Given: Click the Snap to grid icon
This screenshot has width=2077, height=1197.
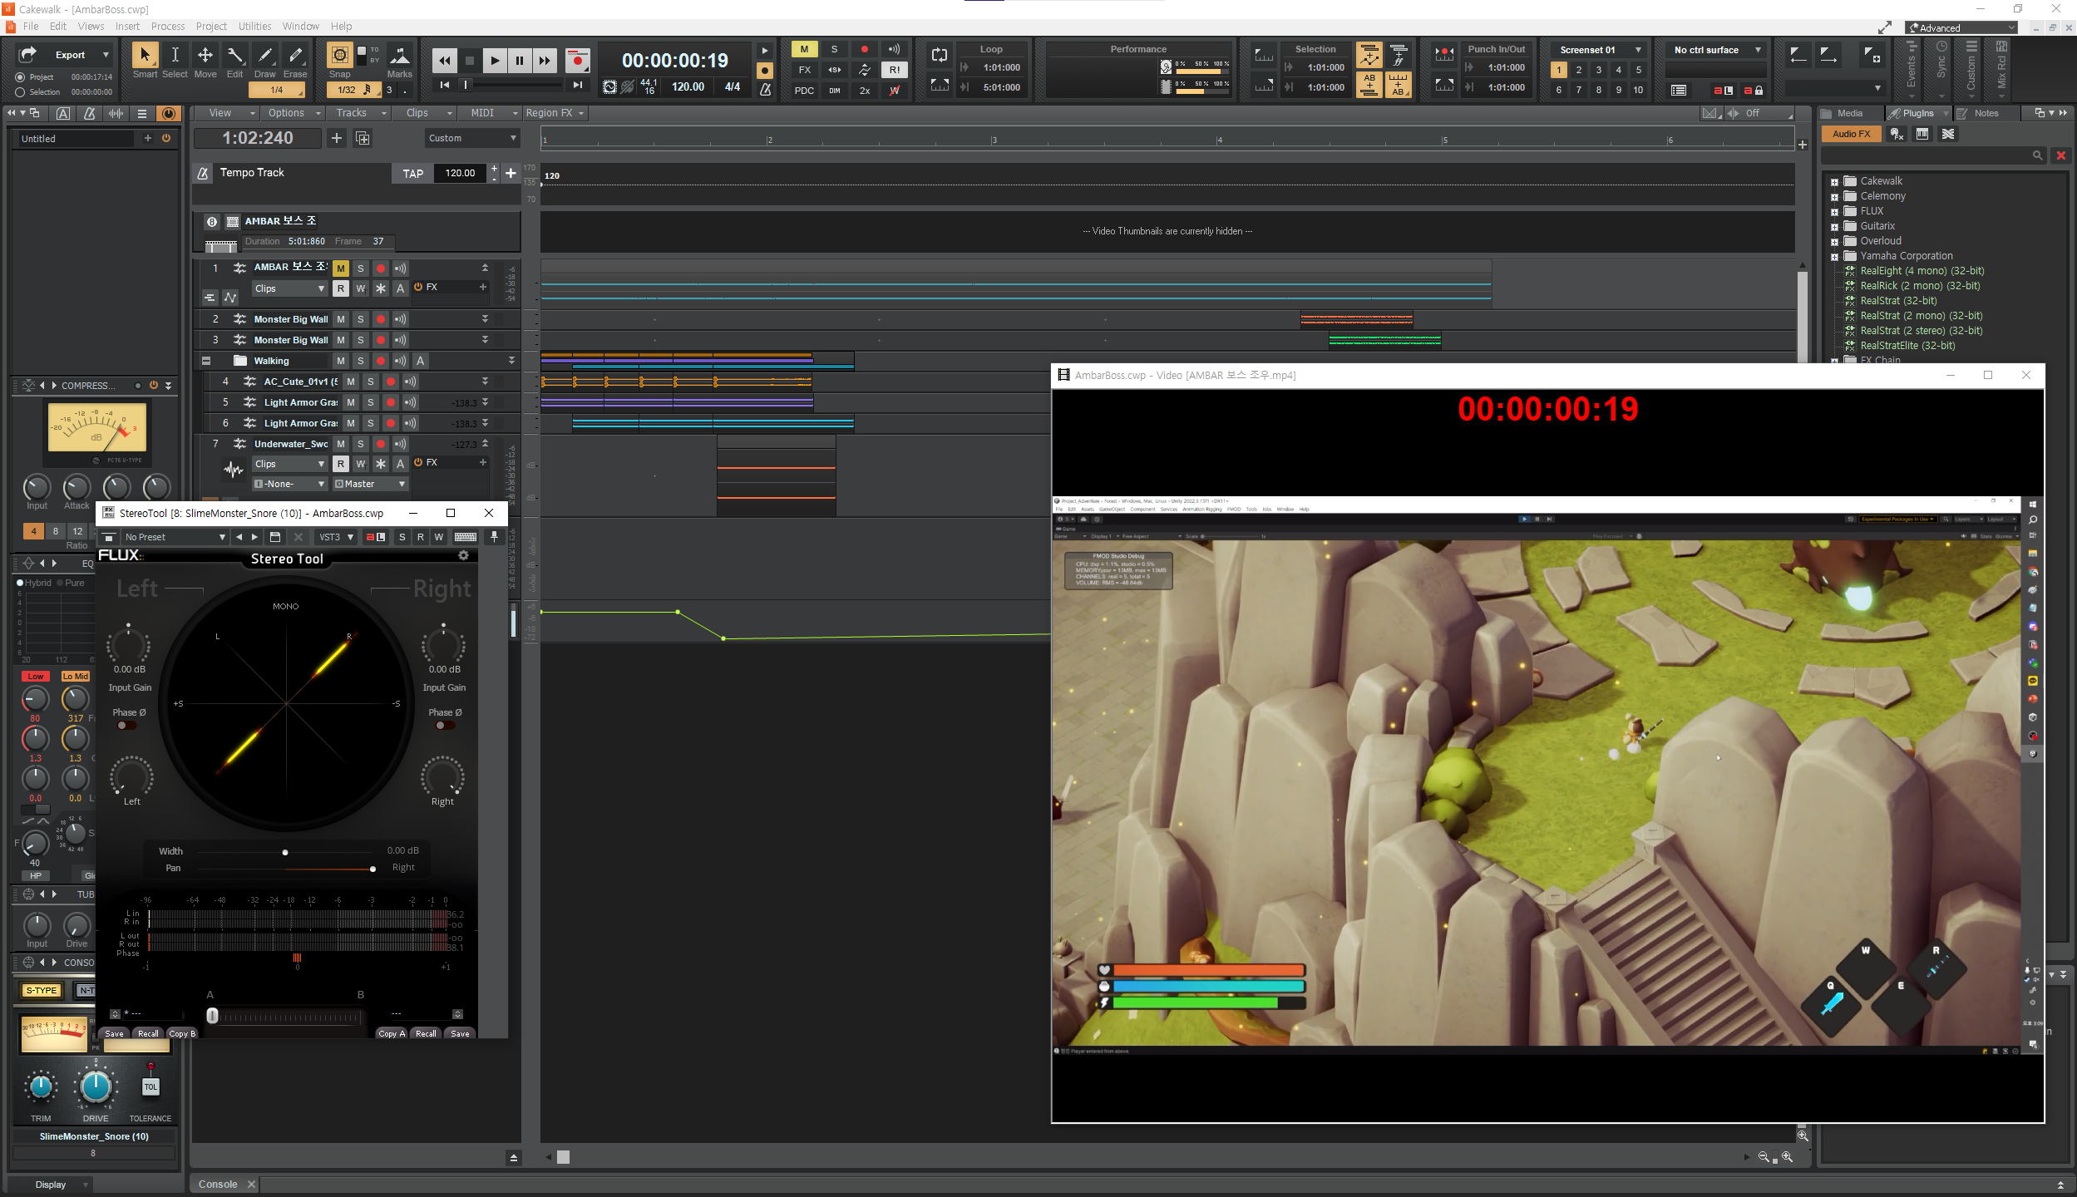Looking at the screenshot, I should 339,56.
